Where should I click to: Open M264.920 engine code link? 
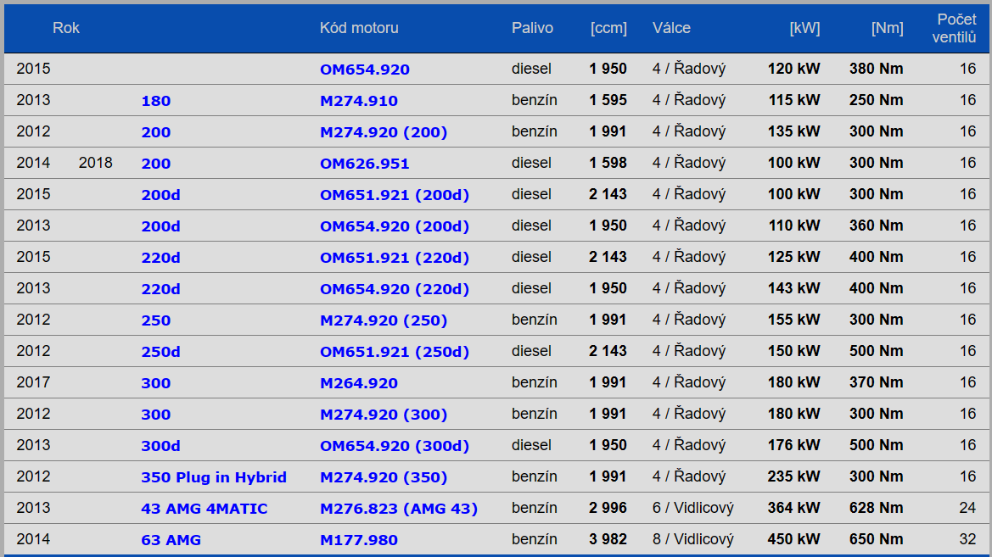[359, 383]
